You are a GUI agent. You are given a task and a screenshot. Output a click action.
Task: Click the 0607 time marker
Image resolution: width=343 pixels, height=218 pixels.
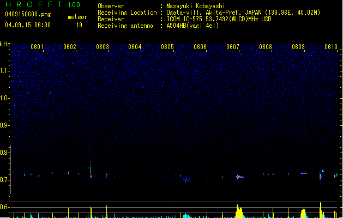tap(233, 47)
